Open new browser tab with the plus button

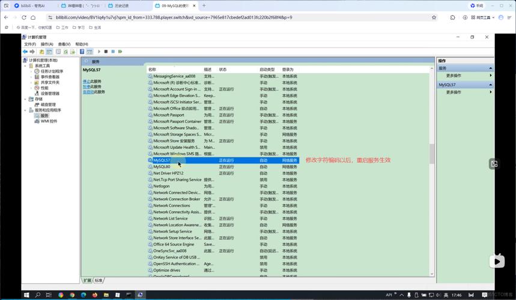tap(204, 5)
